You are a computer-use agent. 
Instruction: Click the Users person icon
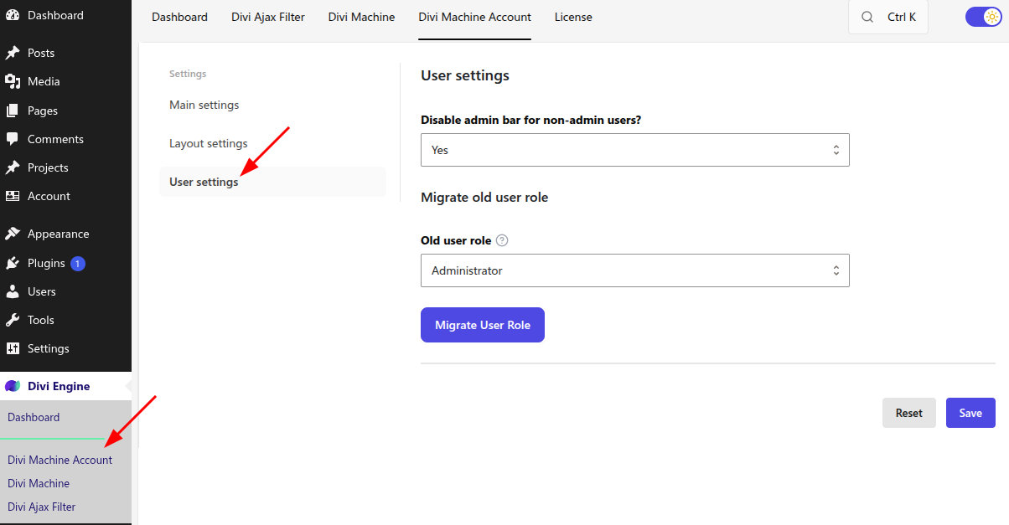click(13, 291)
